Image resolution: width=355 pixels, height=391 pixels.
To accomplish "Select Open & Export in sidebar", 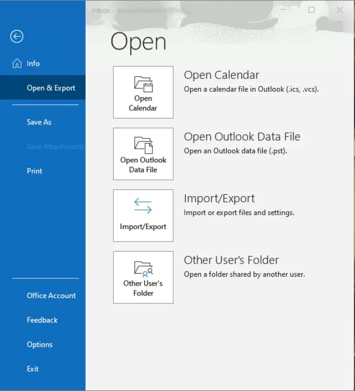I will [x=43, y=88].
